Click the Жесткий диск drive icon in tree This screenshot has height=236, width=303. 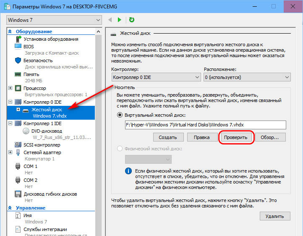(x=26, y=111)
